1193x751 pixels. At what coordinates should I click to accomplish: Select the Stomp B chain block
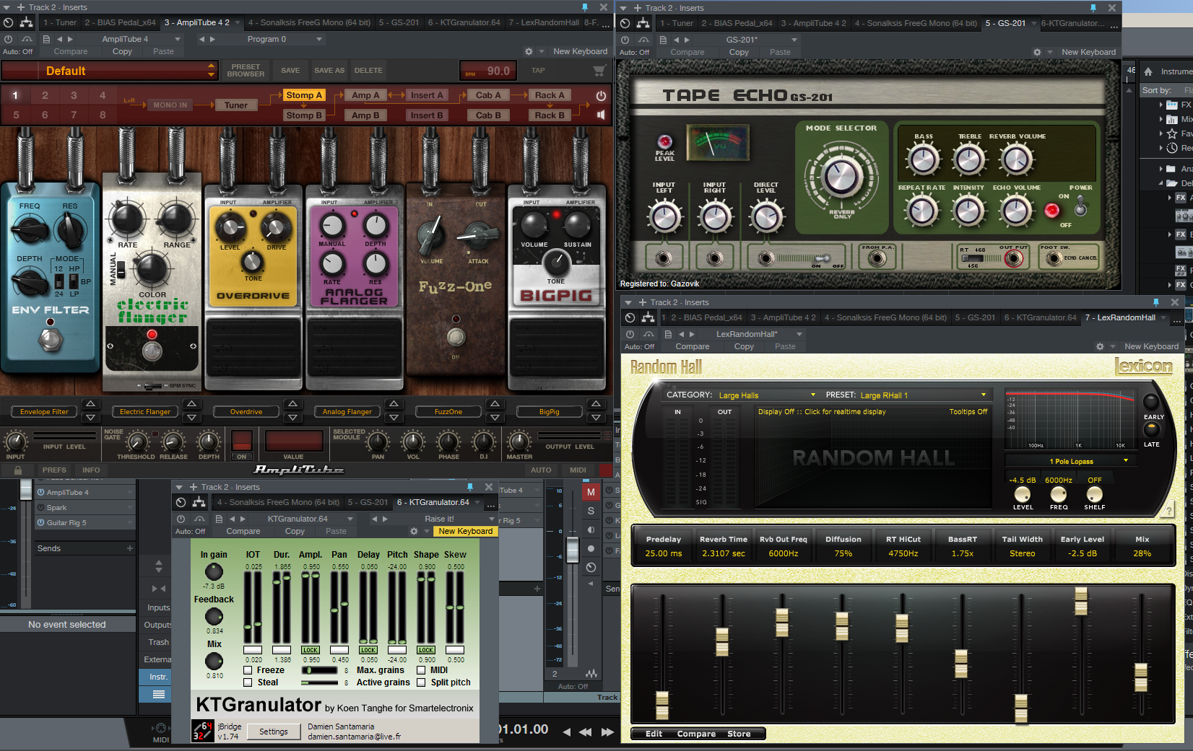pos(304,115)
